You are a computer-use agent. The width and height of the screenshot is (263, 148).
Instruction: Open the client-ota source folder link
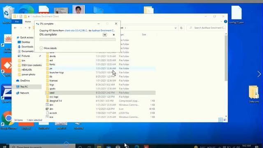pos(76,30)
